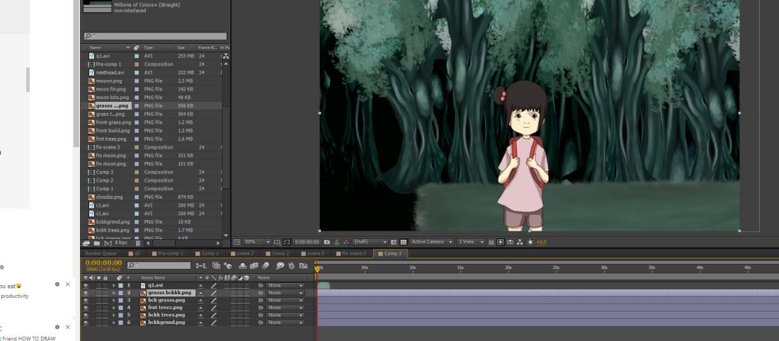
Task: Open the grid and guide options icon
Action: coord(277,242)
